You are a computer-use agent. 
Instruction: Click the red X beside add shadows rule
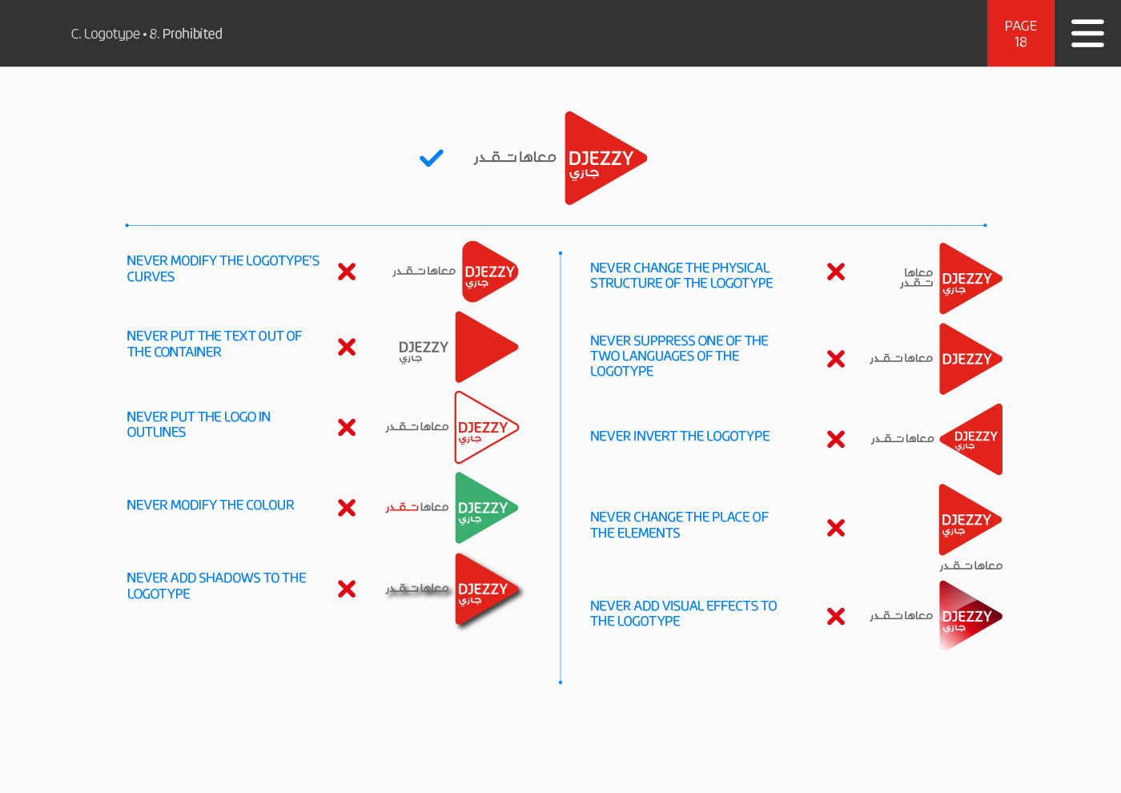[x=347, y=589]
